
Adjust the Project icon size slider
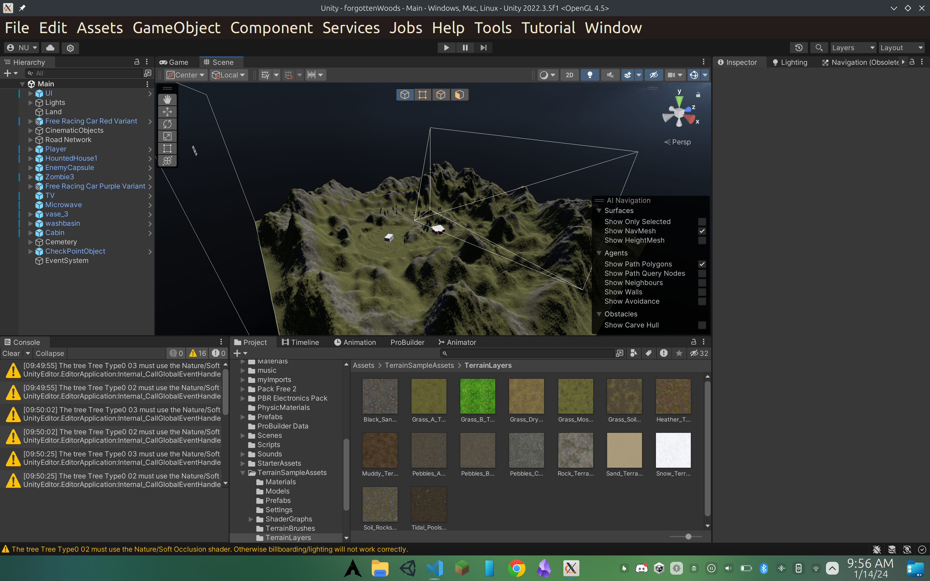pyautogui.click(x=688, y=537)
